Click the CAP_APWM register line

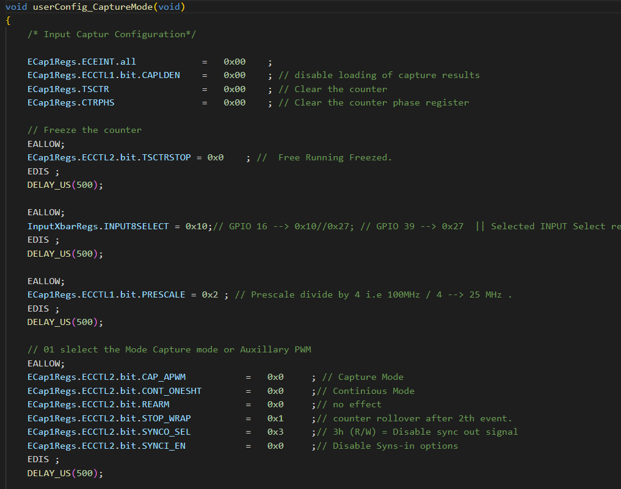[x=106, y=377]
